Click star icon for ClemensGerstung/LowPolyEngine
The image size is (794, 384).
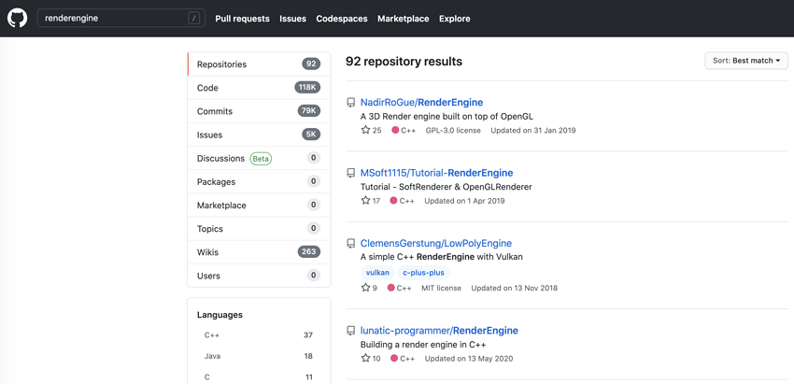point(365,287)
